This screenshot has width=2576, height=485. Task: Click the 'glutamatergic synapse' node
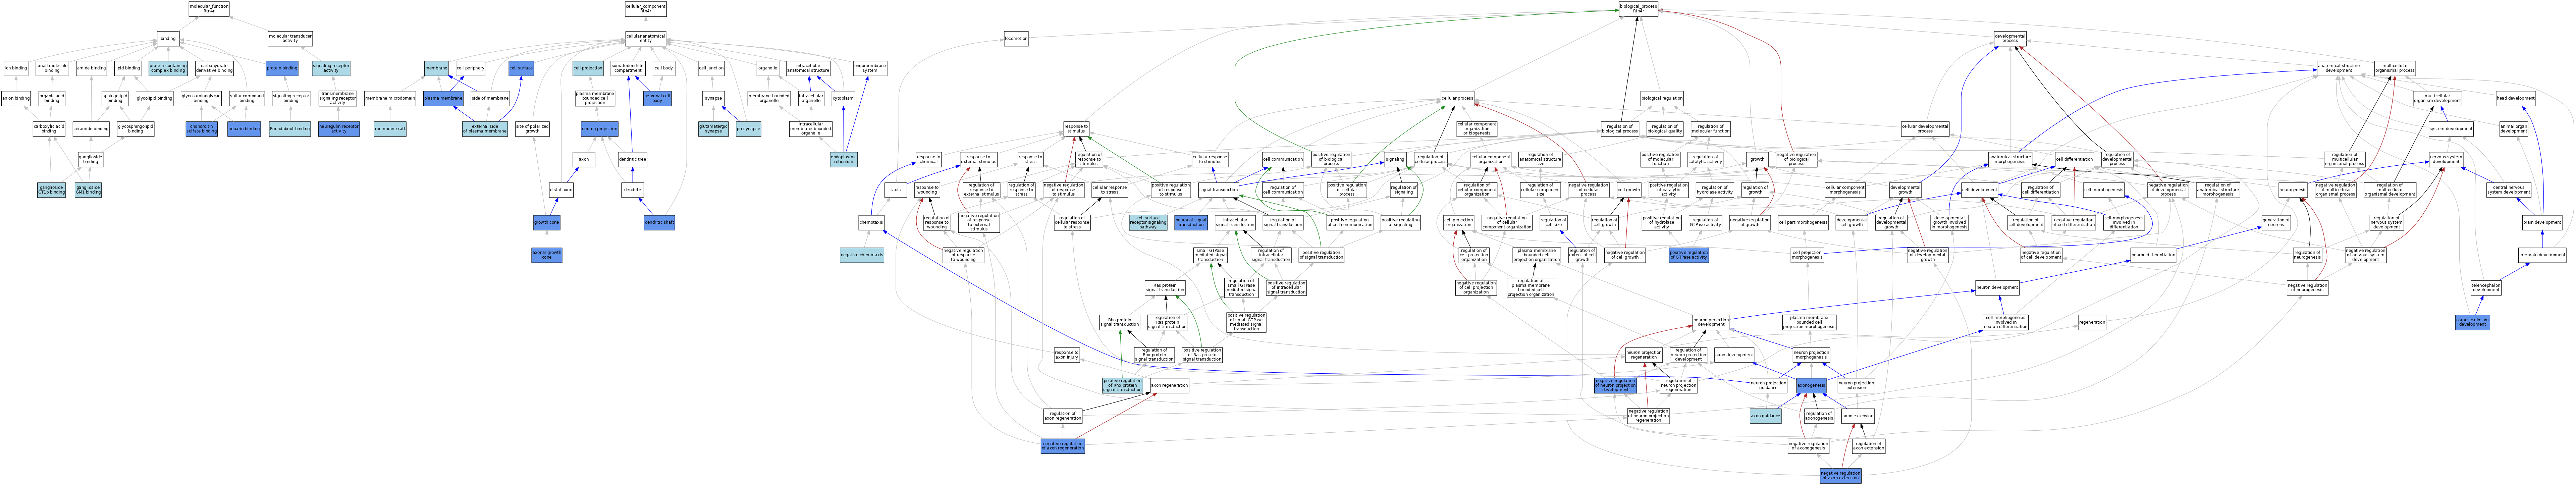click(x=713, y=129)
